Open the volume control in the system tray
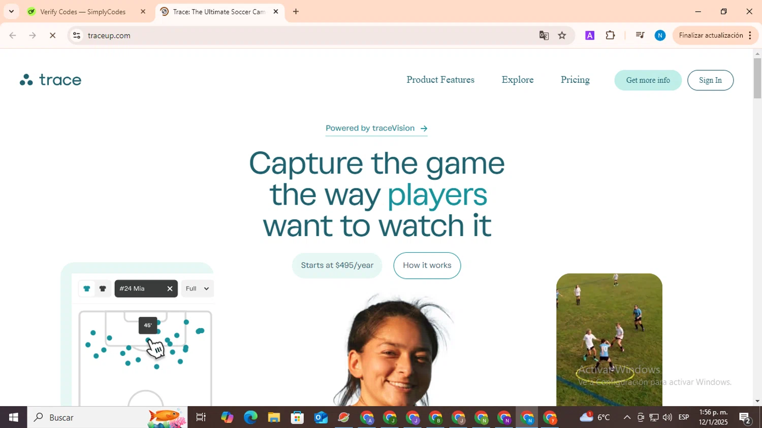Image resolution: width=762 pixels, height=428 pixels. (x=667, y=417)
